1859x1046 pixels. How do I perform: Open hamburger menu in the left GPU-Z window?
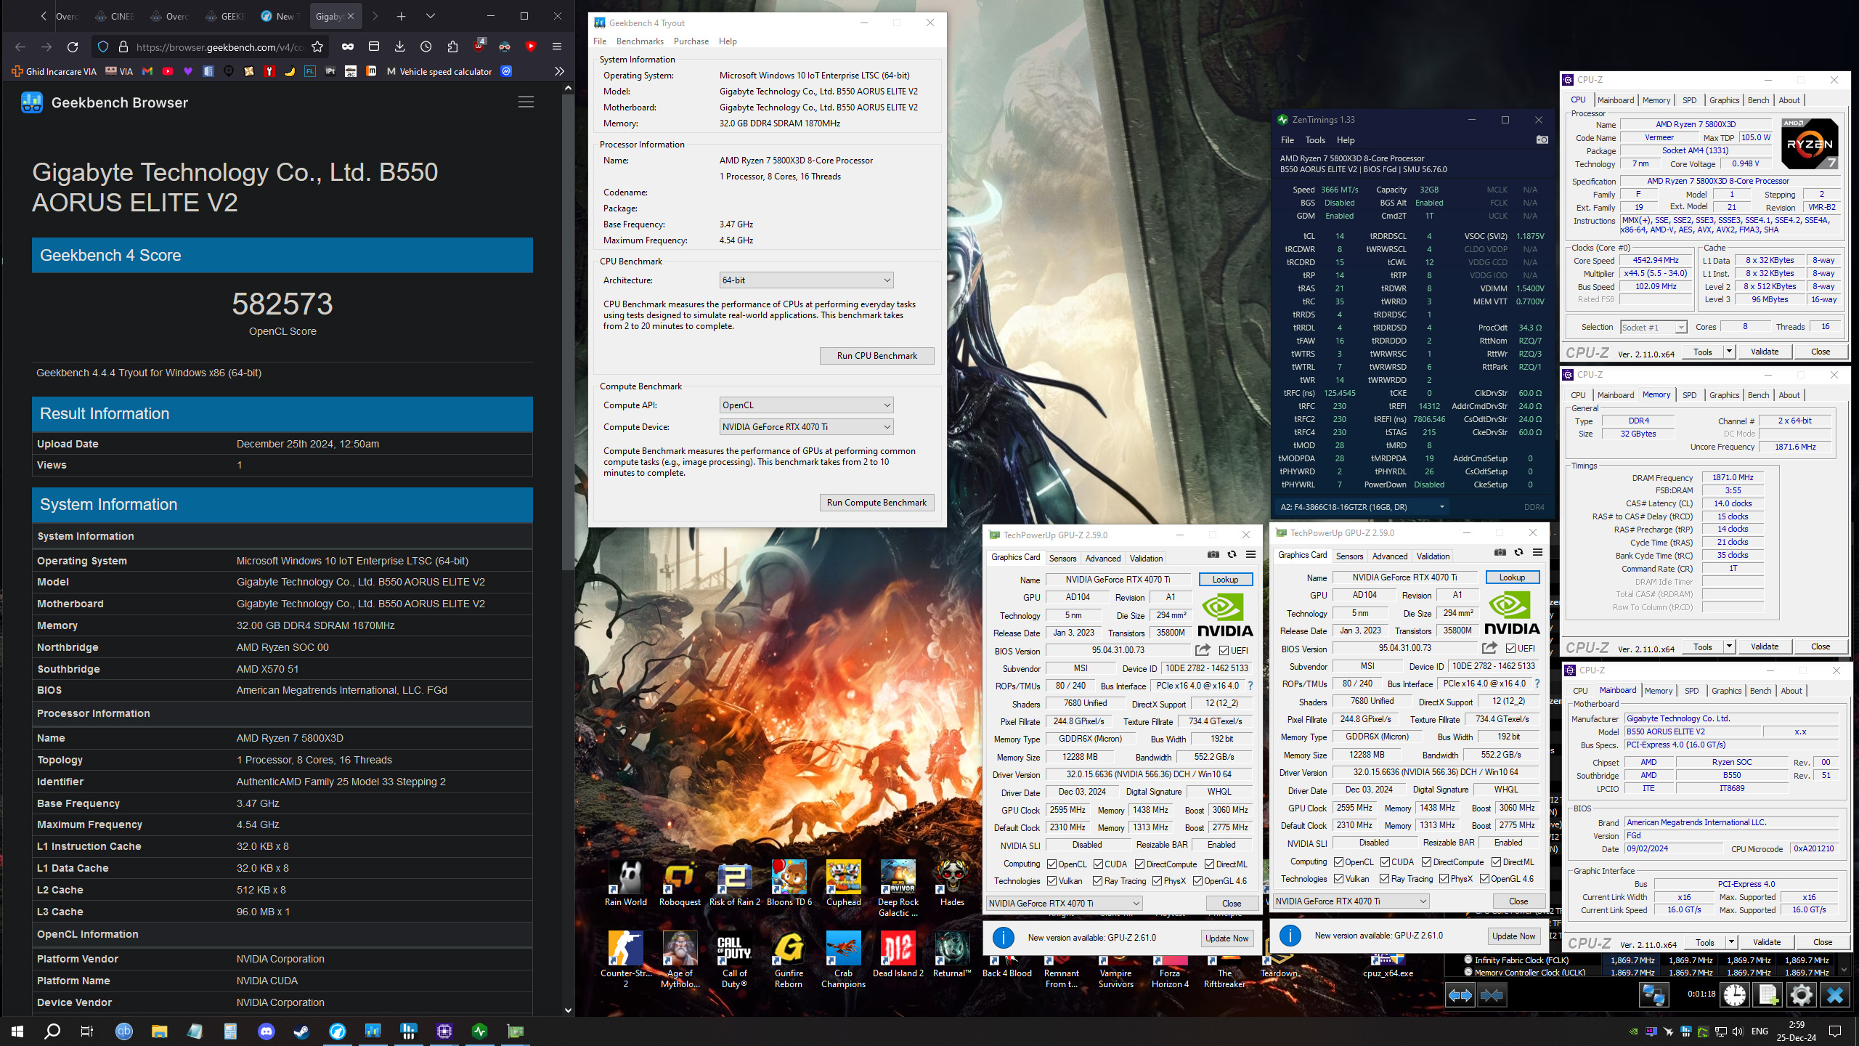pyautogui.click(x=1250, y=555)
